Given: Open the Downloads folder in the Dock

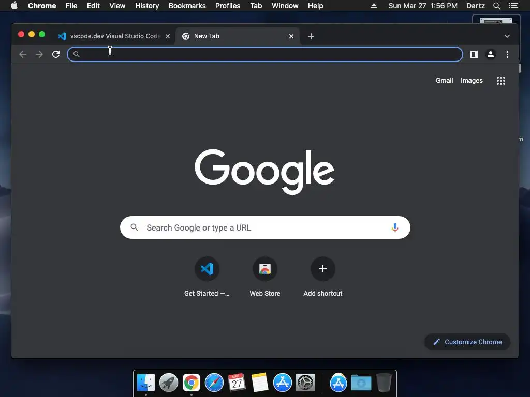Looking at the screenshot, I should 361,383.
